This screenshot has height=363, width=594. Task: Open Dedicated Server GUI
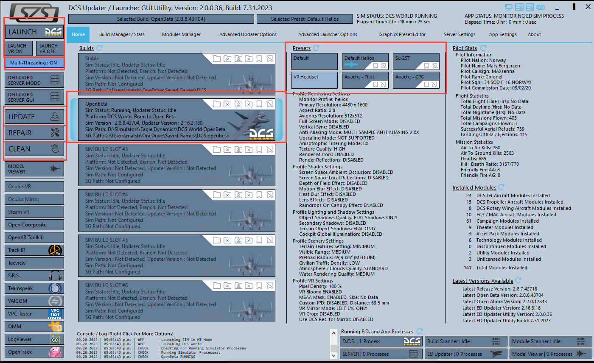click(34, 97)
